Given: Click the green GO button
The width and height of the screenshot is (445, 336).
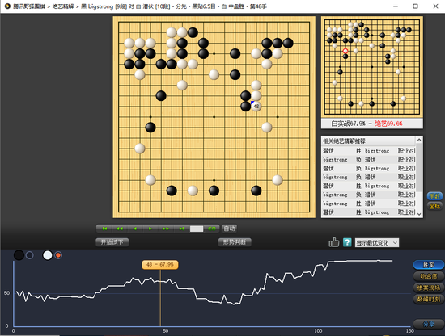Looking at the screenshot, I should (212, 229).
